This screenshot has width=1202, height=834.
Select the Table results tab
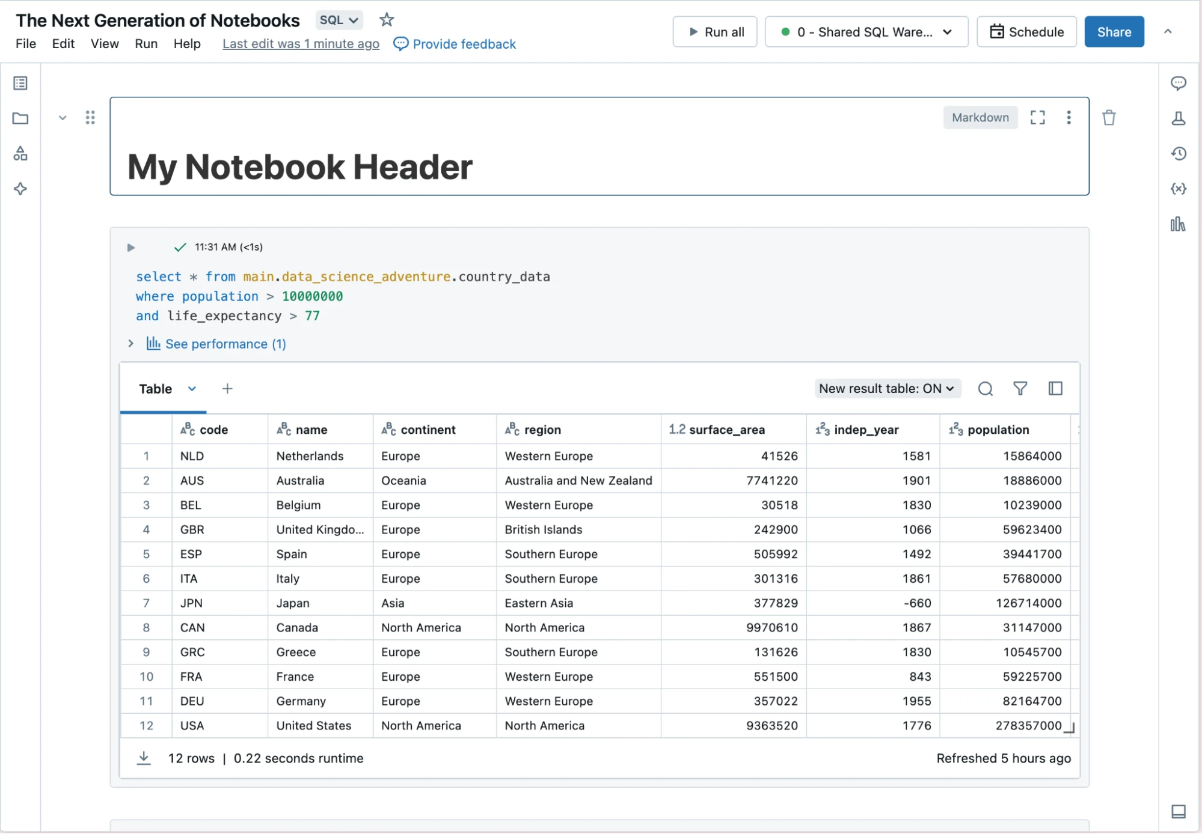point(155,389)
